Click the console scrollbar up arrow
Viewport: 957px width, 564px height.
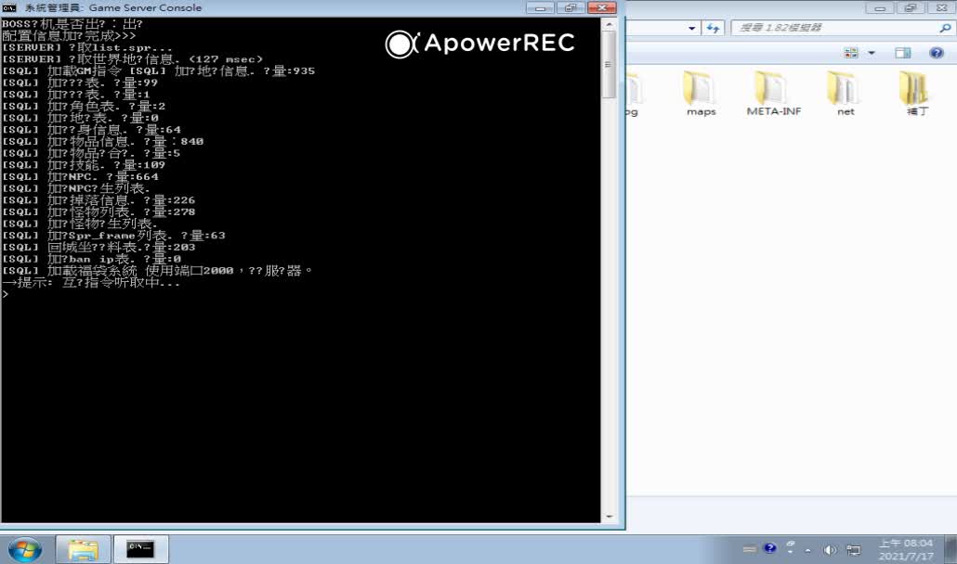tap(609, 25)
